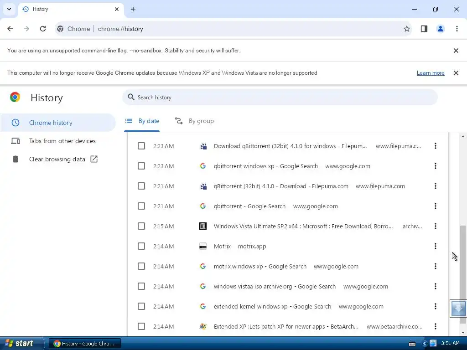Open a new tab with the plus button
Viewport: 467px width, 350px height.
(133, 9)
